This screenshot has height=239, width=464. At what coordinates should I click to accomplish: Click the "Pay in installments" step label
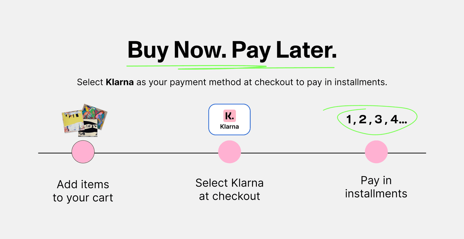click(376, 187)
